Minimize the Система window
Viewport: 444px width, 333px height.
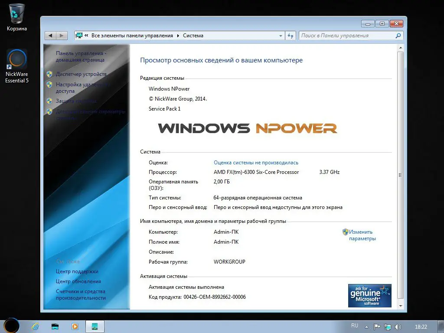368,23
